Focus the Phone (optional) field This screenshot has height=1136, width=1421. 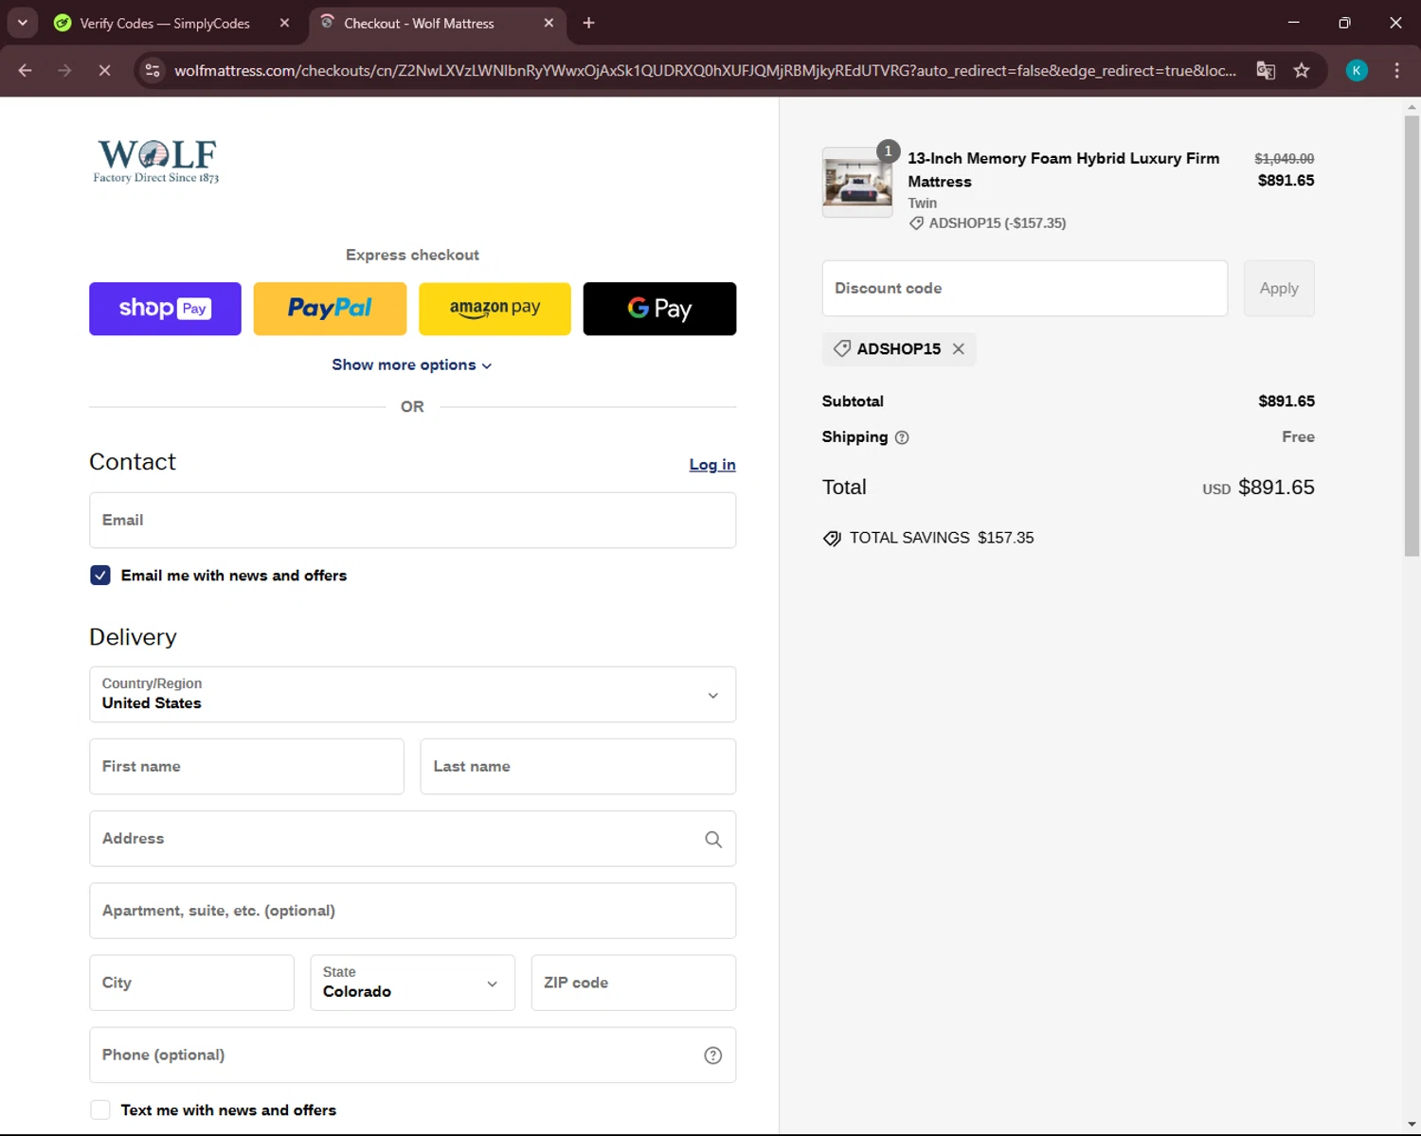(x=412, y=1055)
